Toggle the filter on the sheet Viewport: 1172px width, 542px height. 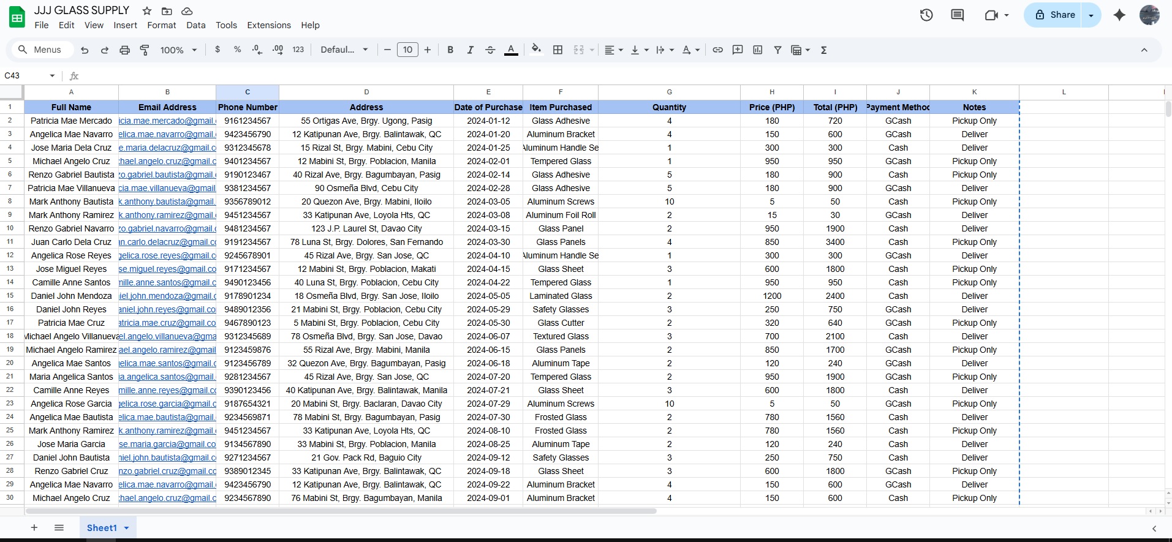coord(777,50)
